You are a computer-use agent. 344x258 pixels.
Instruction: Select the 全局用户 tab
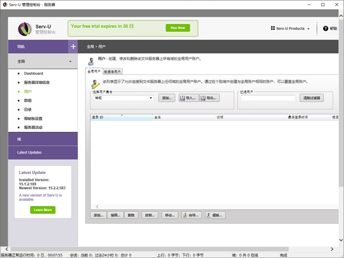tap(93, 72)
